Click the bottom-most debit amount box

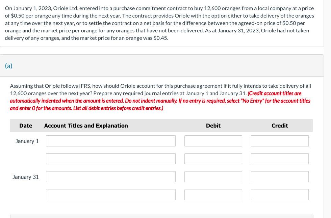point(213,194)
